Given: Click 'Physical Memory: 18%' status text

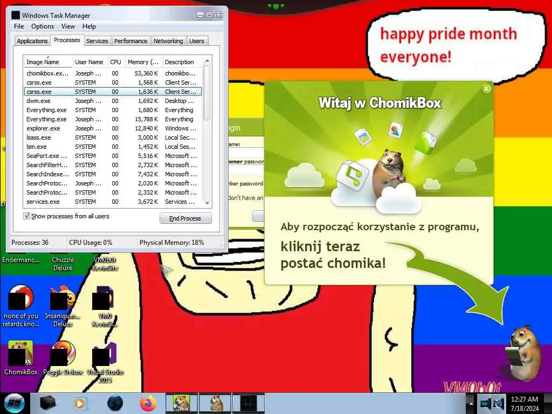Looking at the screenshot, I should 172,243.
